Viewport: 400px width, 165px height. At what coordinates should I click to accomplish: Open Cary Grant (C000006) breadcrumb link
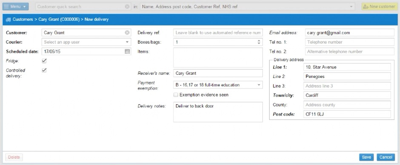click(59, 20)
